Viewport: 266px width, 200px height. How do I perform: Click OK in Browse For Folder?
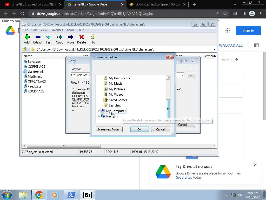139,129
